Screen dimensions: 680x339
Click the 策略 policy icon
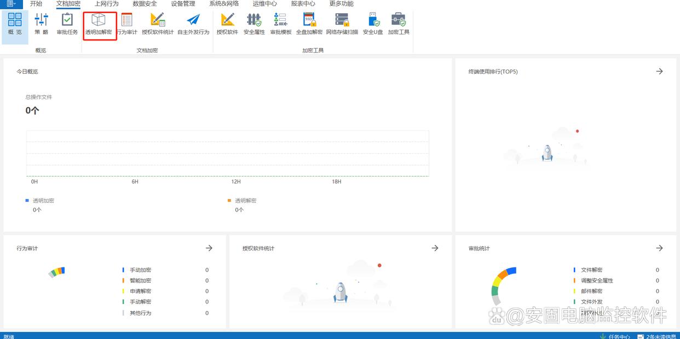pyautogui.click(x=42, y=25)
